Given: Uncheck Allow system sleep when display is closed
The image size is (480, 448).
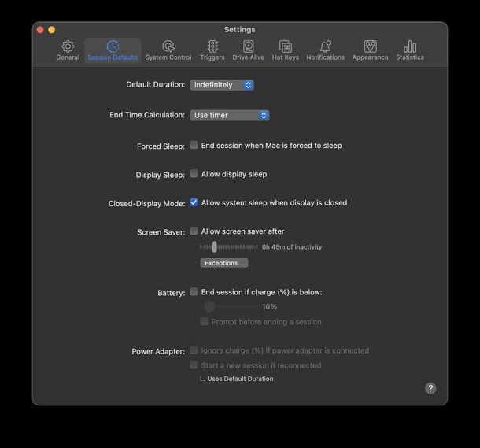Looking at the screenshot, I should 194,202.
